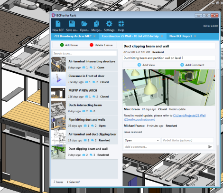This screenshot has width=223, height=193.
Task: Click the Help lifebuoy icon
Action: 121,24
